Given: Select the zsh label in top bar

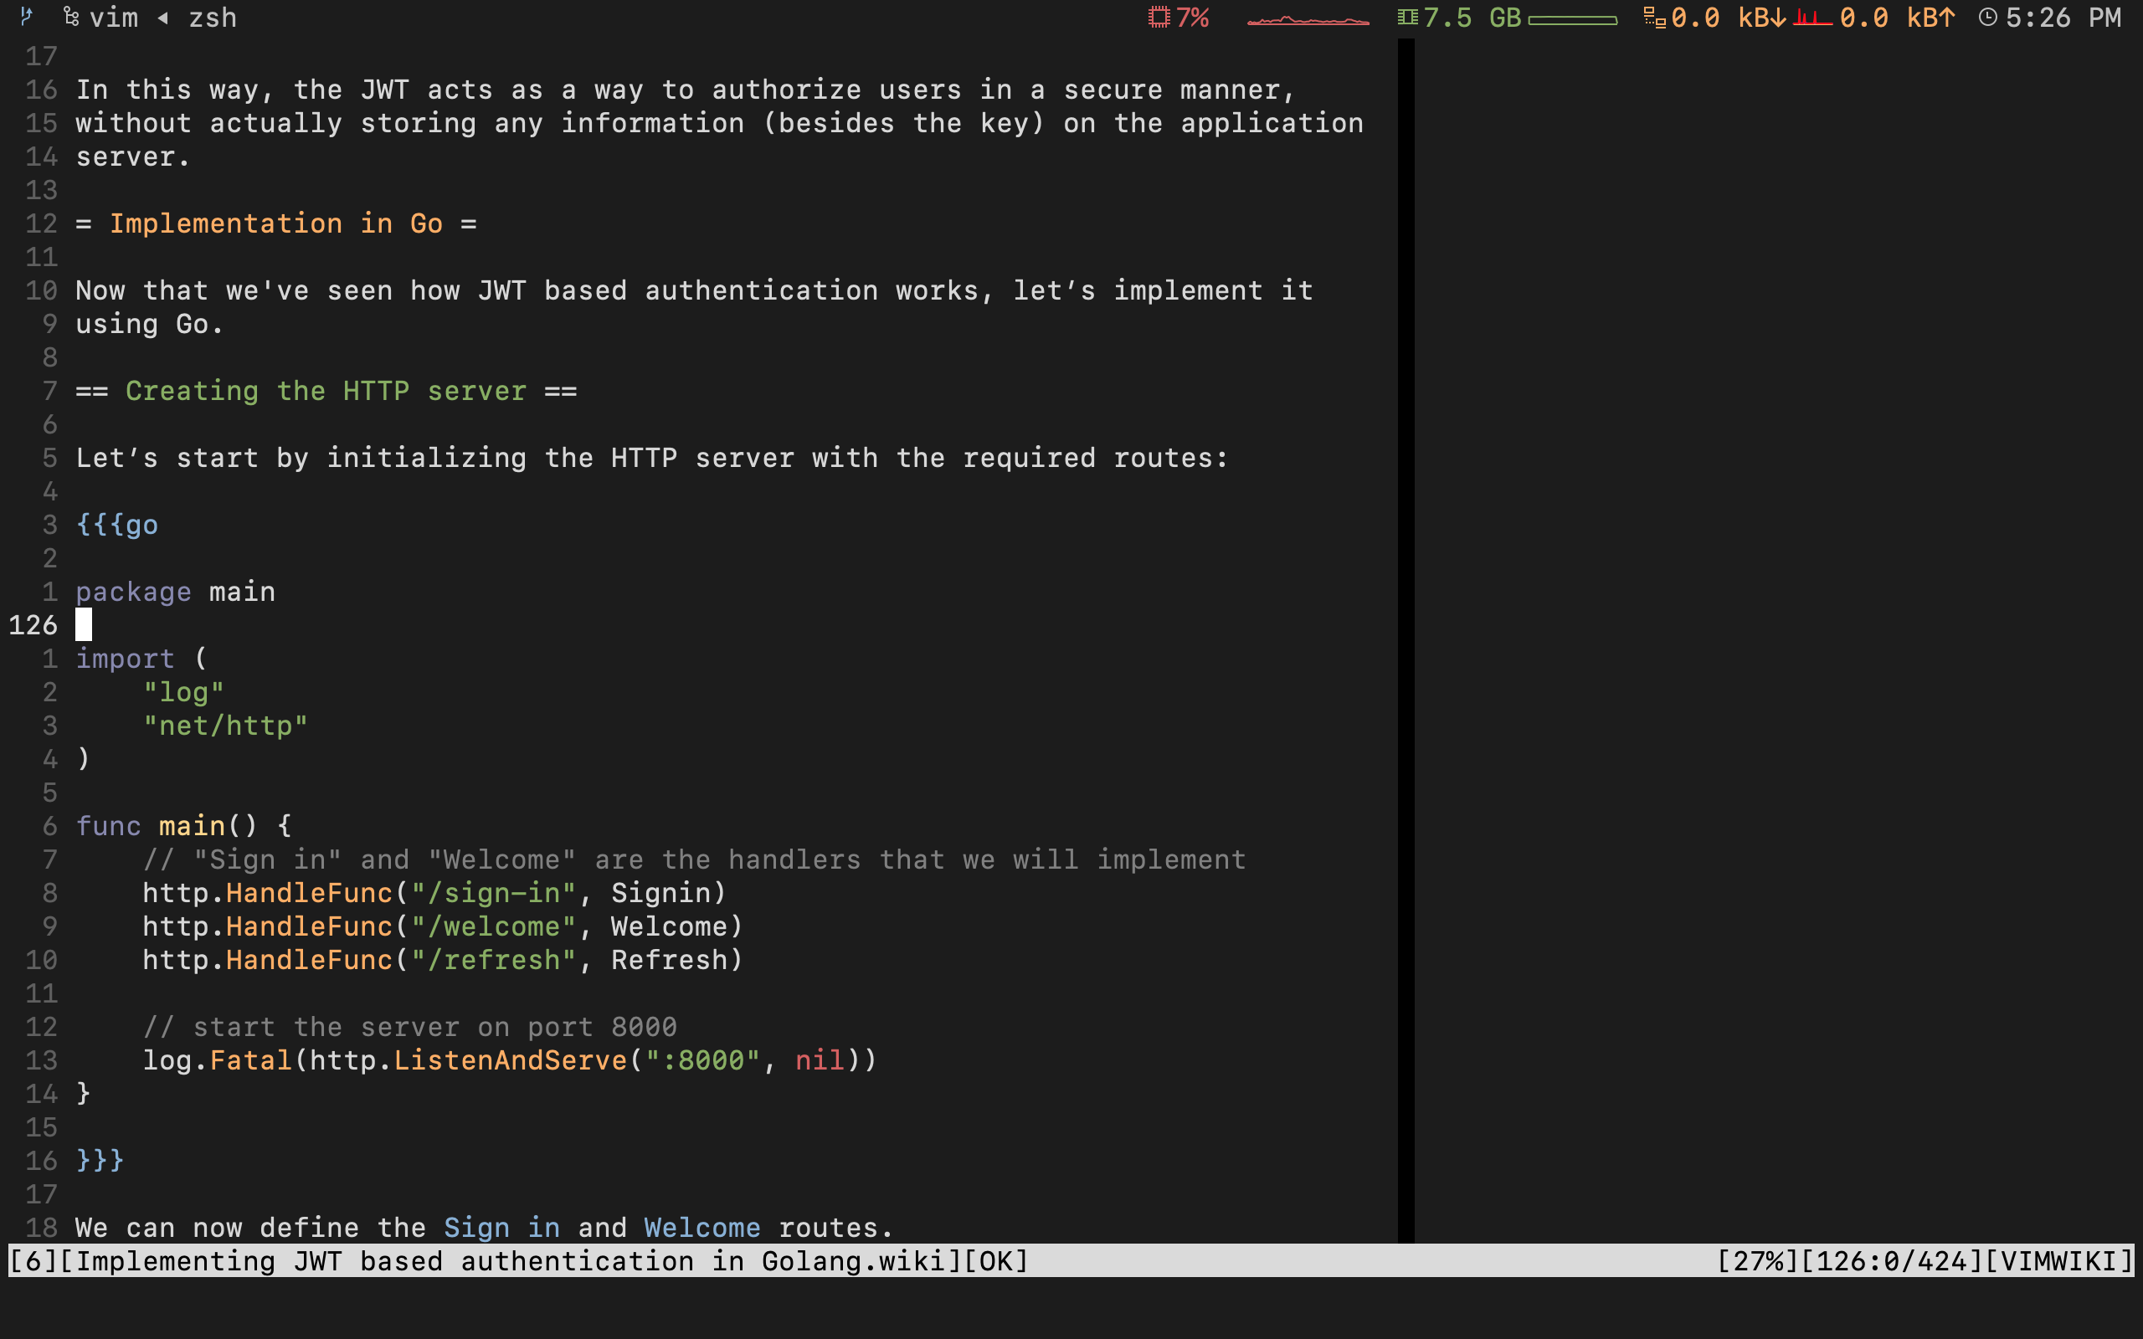Looking at the screenshot, I should [213, 18].
